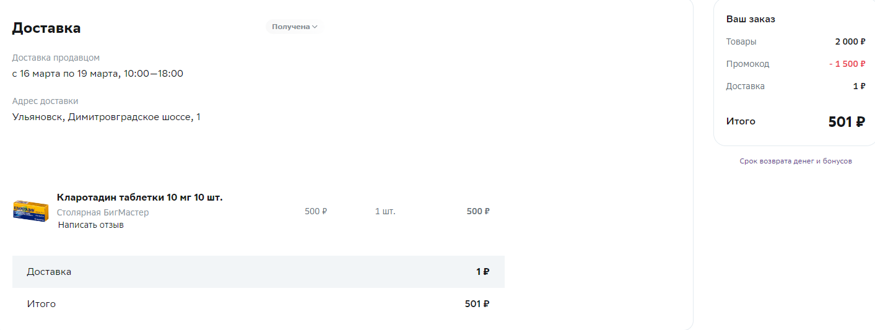Open seller Столярная БигМастер page
The height and width of the screenshot is (330, 875).
[x=103, y=212]
